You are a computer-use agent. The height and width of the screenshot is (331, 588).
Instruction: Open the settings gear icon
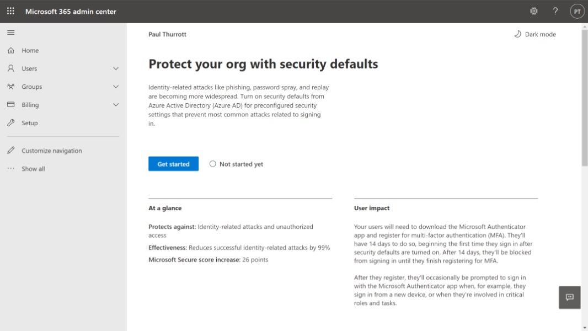click(x=533, y=11)
